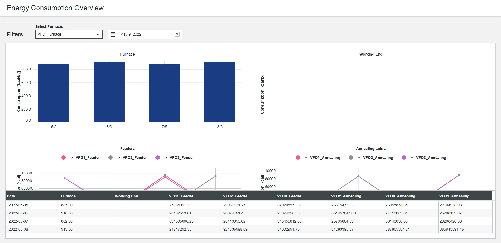The width and height of the screenshot is (501, 243).
Task: Click the red VFD1_Feeder legend dot
Action: point(64,158)
